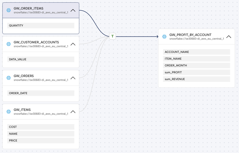Select the ORDER_DATE column

point(41,93)
